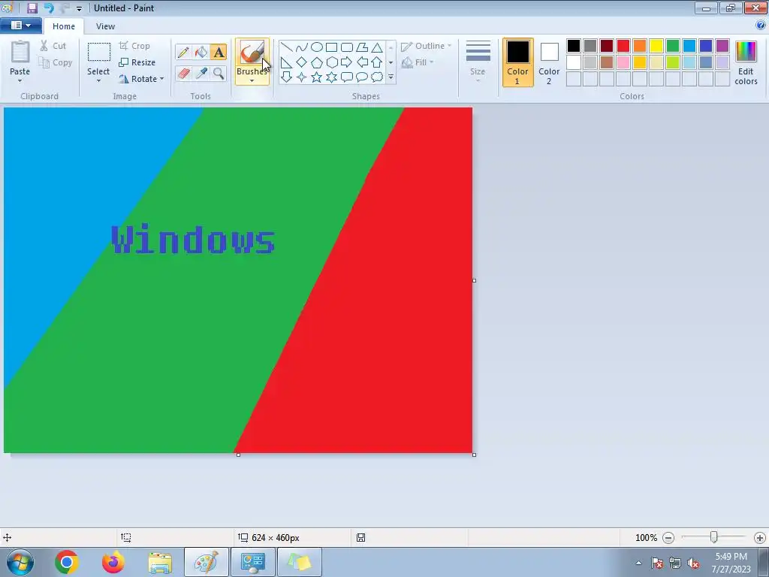Choose the Hexagon shape

331,62
